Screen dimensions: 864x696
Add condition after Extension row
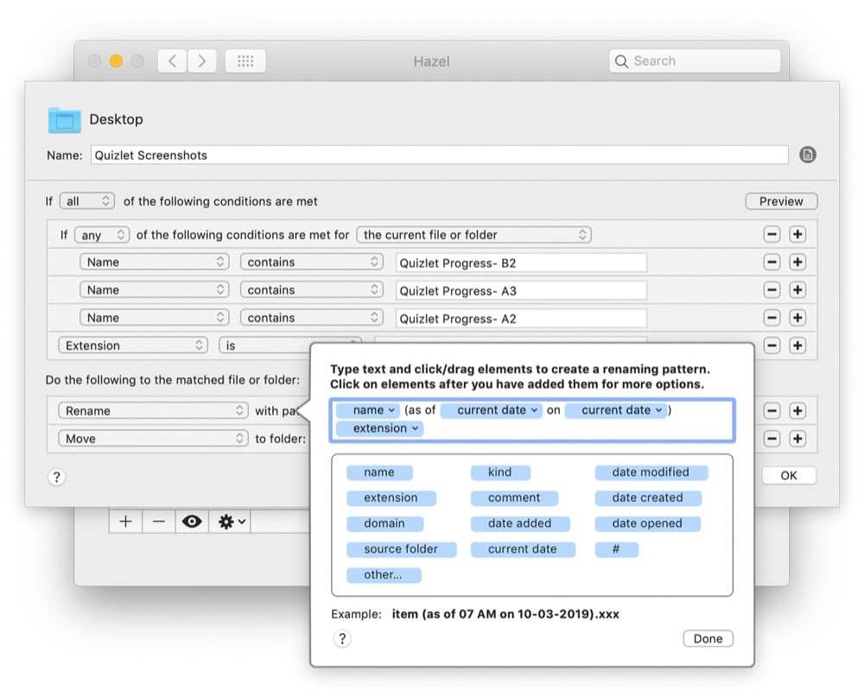coord(797,345)
